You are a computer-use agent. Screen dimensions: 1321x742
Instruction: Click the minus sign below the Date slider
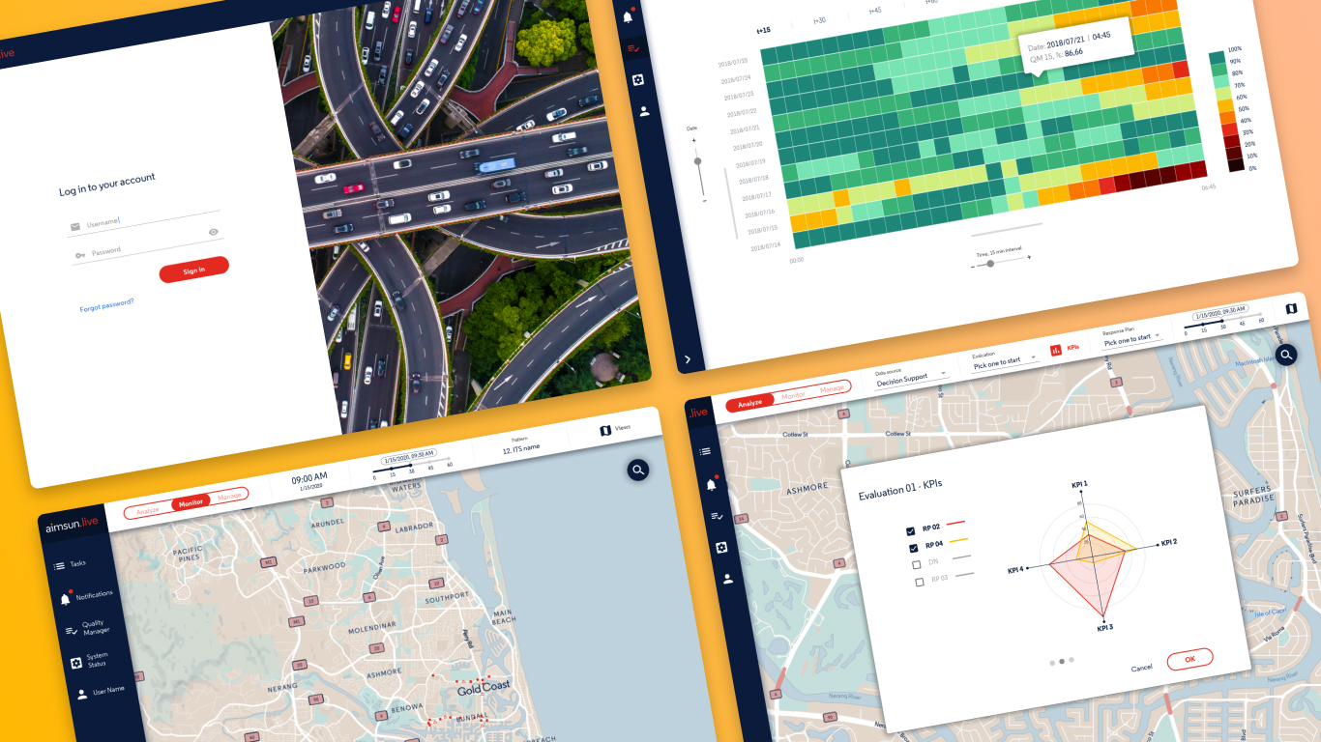703,200
